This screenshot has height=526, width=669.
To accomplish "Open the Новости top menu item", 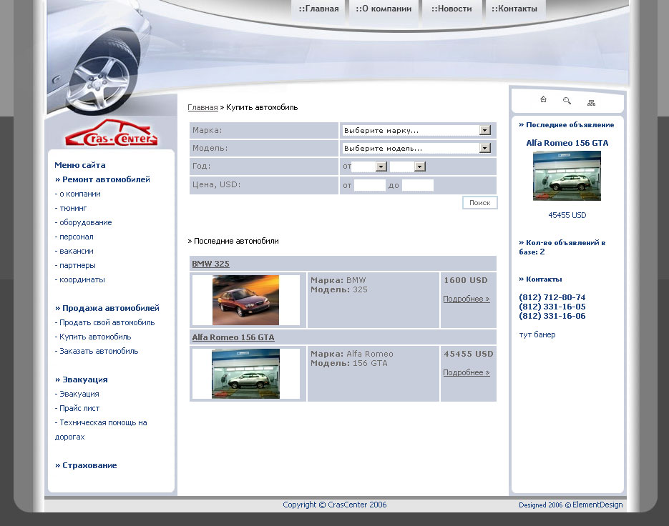I will click(451, 9).
